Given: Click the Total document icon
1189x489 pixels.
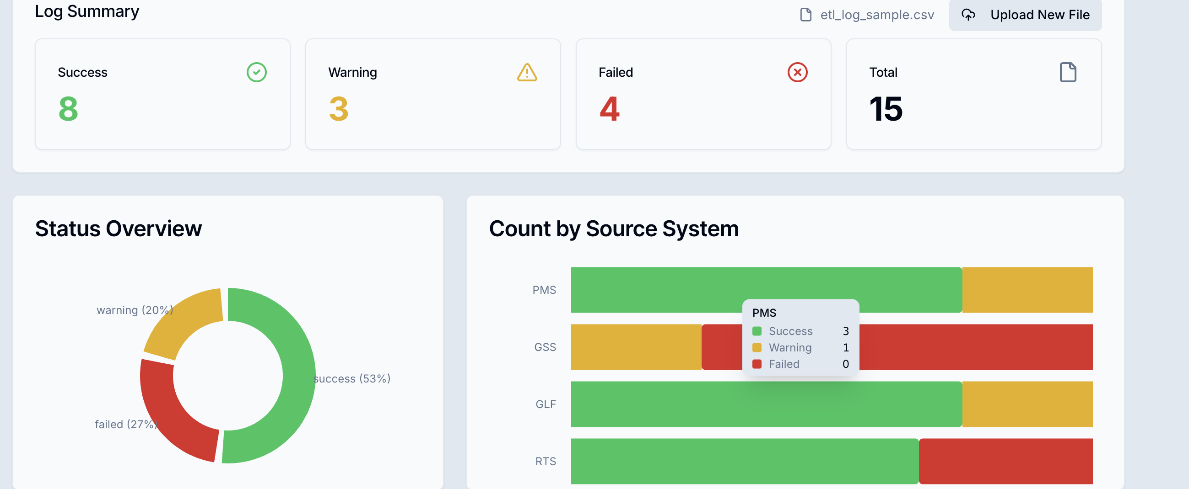Looking at the screenshot, I should [1068, 72].
